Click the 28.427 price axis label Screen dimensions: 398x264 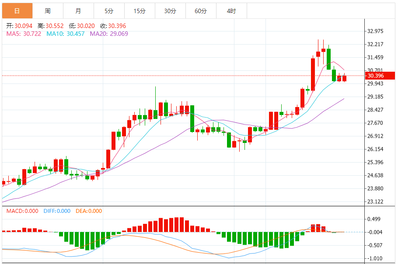coord(375,110)
